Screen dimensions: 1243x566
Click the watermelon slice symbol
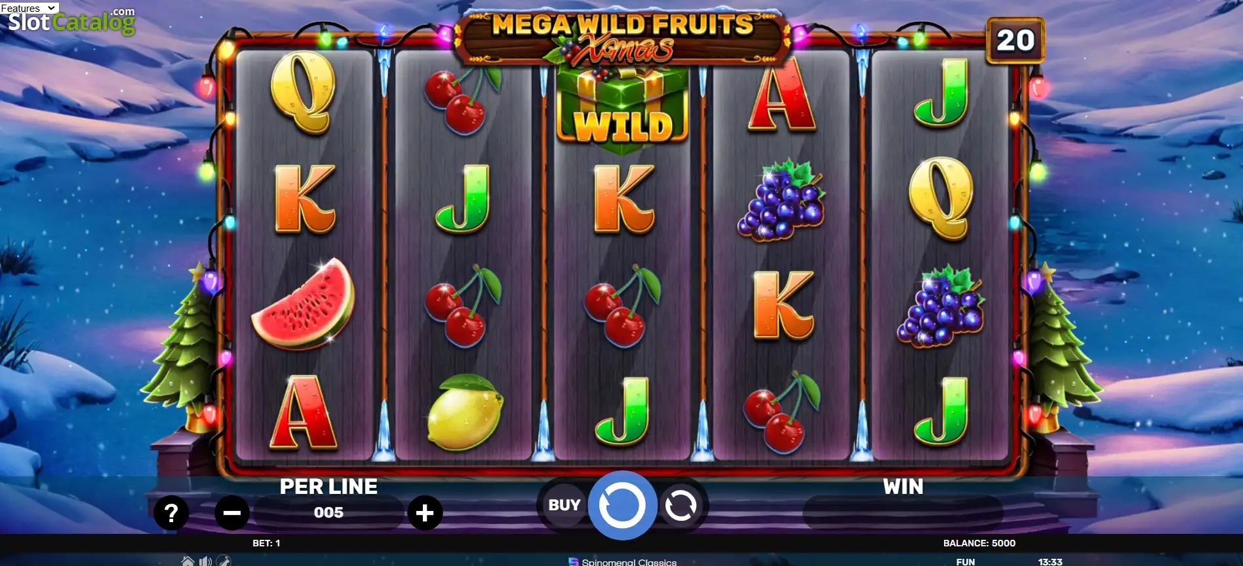[304, 304]
